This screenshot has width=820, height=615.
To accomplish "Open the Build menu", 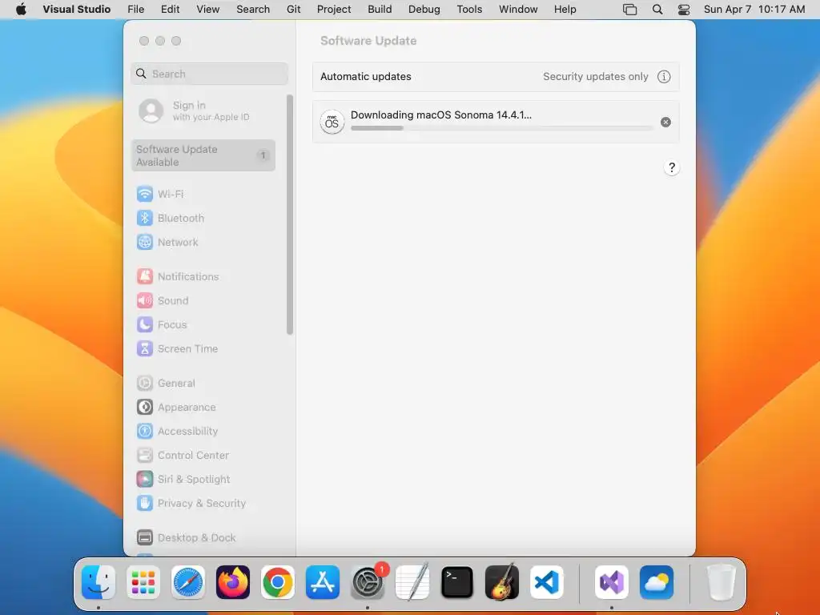I will click(380, 10).
